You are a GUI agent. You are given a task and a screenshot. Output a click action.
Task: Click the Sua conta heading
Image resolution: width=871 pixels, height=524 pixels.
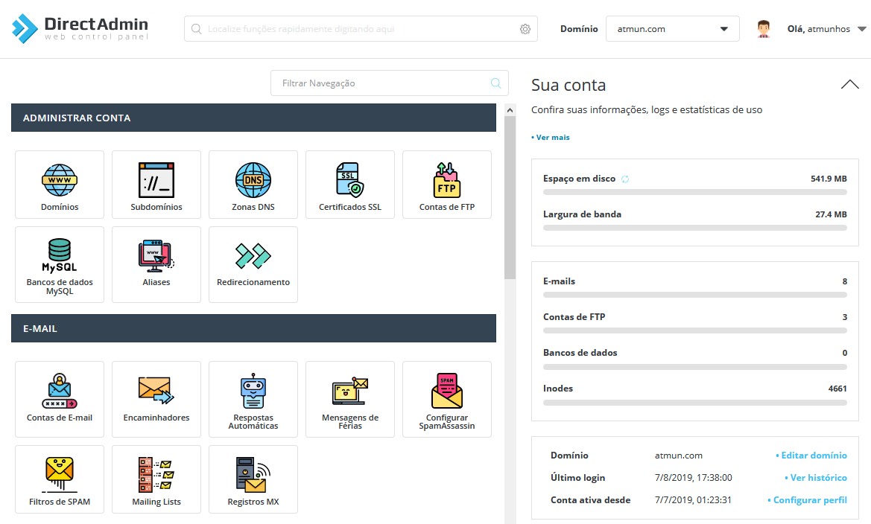(568, 85)
